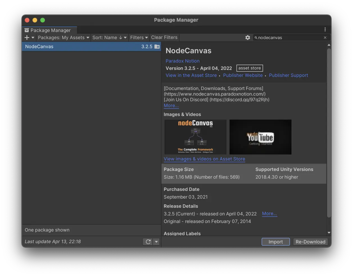
Task: Clear the nodecanvas search text
Action: click(x=325, y=37)
